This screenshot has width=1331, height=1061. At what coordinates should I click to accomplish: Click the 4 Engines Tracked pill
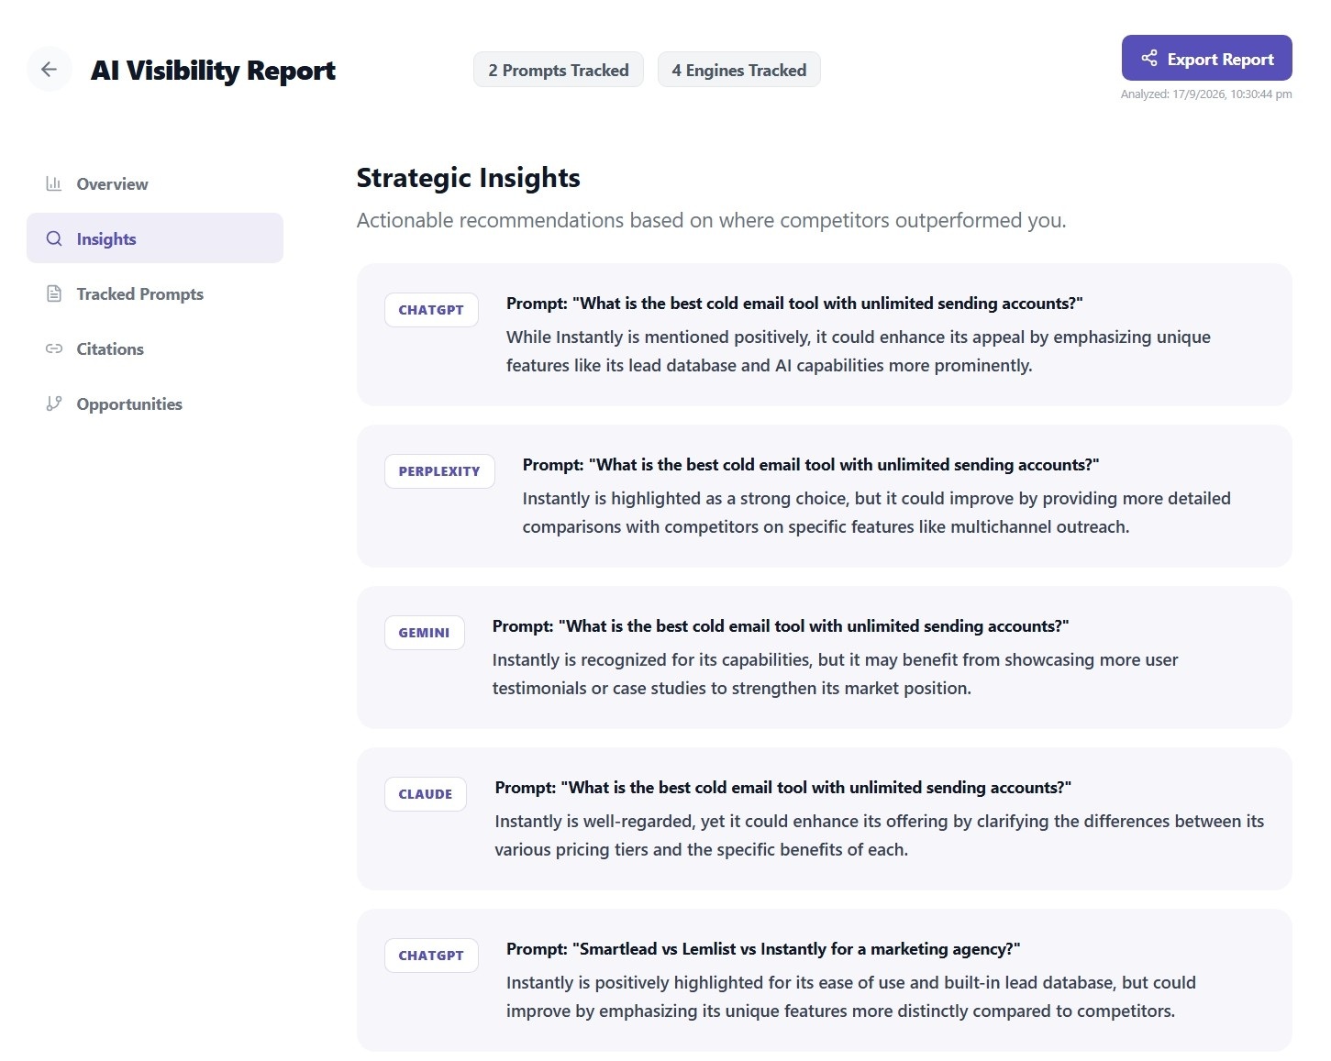tap(739, 70)
